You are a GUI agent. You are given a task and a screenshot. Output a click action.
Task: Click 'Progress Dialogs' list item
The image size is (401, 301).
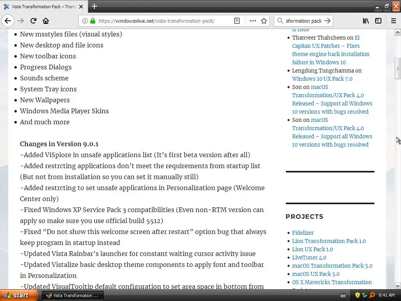[45, 67]
